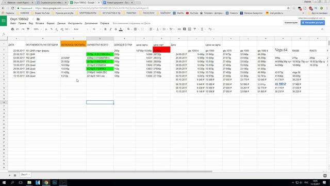
Task: Open the Справка menu
Action: [x=104, y=23]
